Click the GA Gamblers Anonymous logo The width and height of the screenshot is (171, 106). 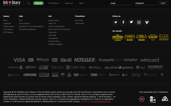click(x=165, y=99)
